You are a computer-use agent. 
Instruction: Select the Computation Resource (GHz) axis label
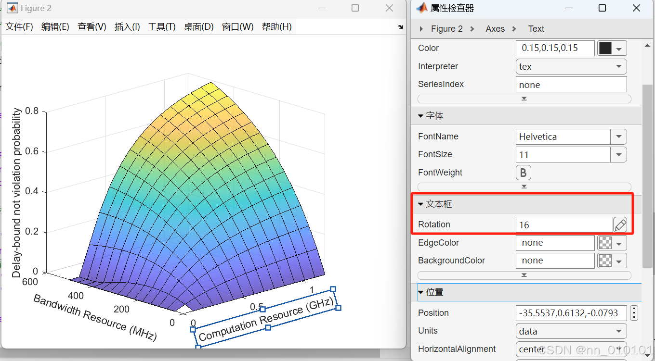[x=266, y=319]
